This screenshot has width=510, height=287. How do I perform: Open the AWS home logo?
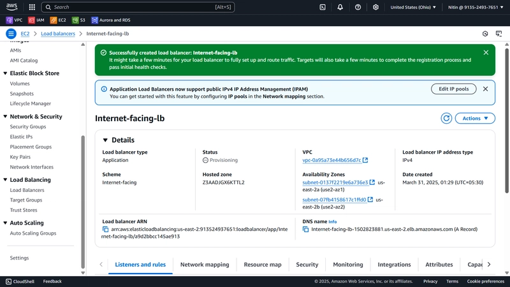[x=11, y=7]
